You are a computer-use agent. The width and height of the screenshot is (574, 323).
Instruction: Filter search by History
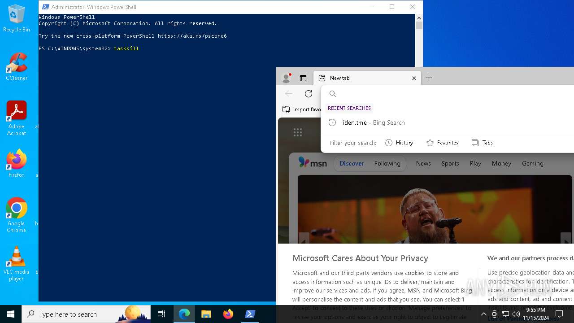(399, 143)
